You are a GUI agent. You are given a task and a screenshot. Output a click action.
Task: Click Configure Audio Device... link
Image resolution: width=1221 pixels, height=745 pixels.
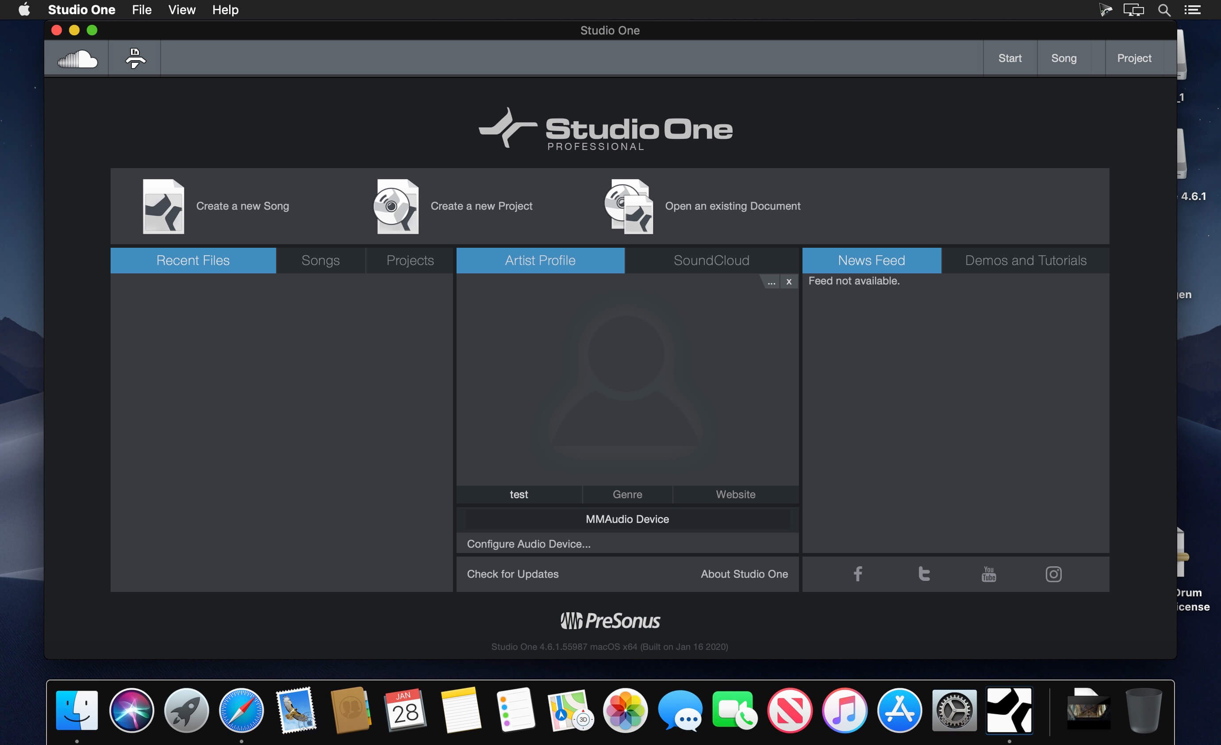[529, 544]
